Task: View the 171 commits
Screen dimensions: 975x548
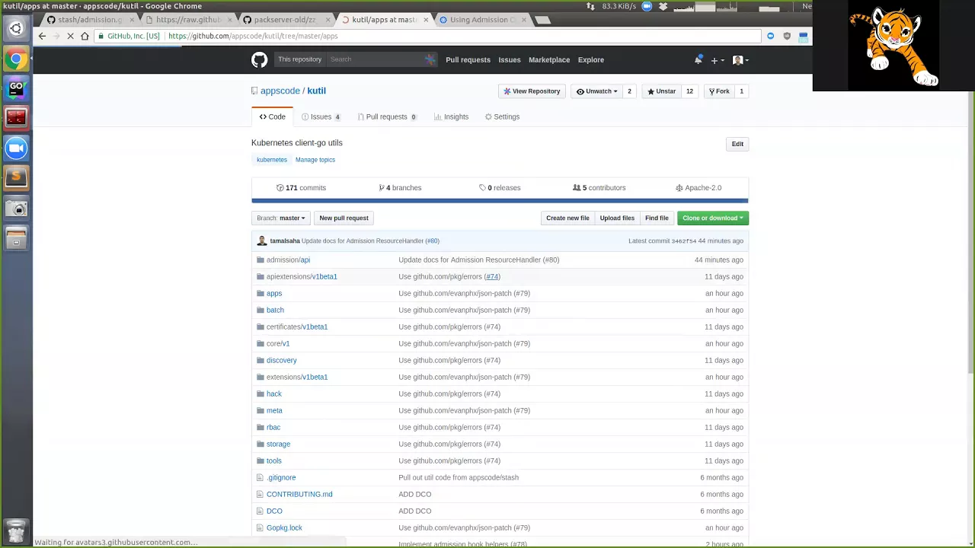Action: coord(301,188)
